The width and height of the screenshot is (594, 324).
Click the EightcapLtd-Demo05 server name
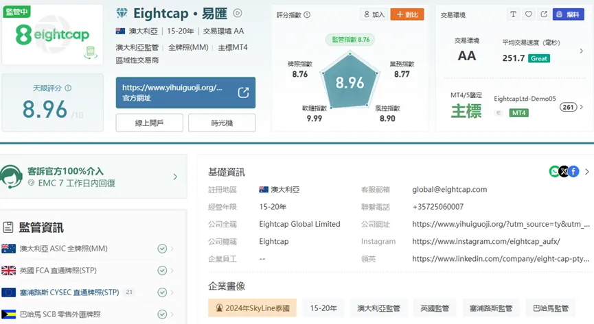525,99
